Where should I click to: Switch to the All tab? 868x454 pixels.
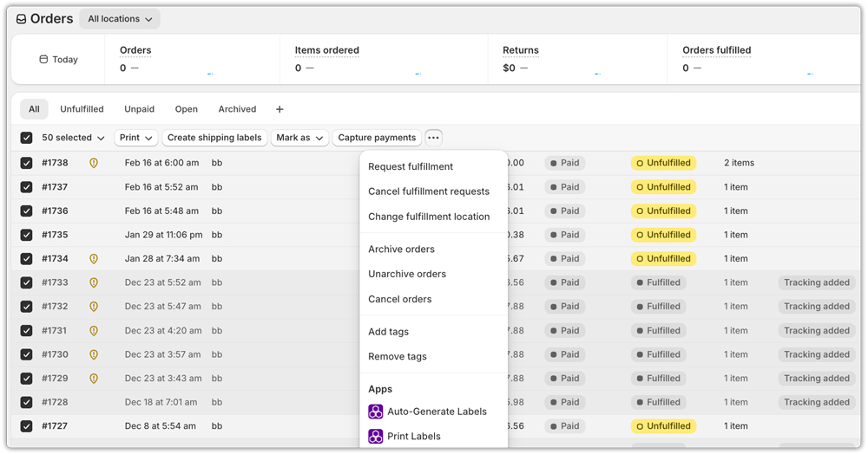point(35,109)
